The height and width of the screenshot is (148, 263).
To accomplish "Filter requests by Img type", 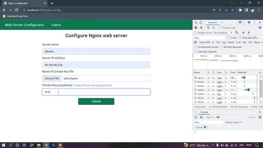I will tap(224, 42).
